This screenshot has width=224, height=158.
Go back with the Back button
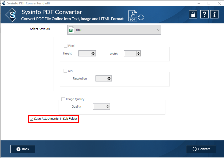coord(23,149)
